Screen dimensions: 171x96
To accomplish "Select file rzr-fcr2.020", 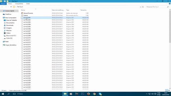I will [x=27, y=60].
